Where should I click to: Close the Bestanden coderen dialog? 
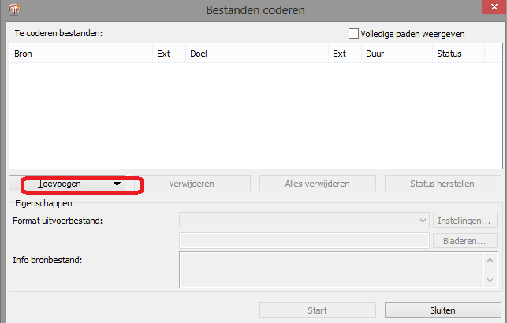[x=494, y=7]
